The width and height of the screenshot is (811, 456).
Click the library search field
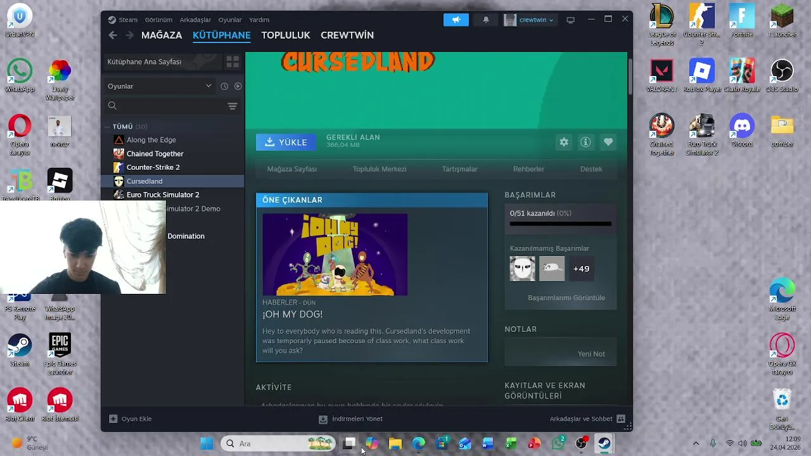[x=165, y=106]
